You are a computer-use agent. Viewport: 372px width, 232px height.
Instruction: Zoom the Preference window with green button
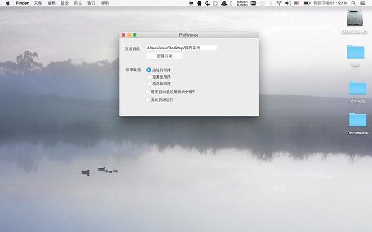pyautogui.click(x=135, y=35)
